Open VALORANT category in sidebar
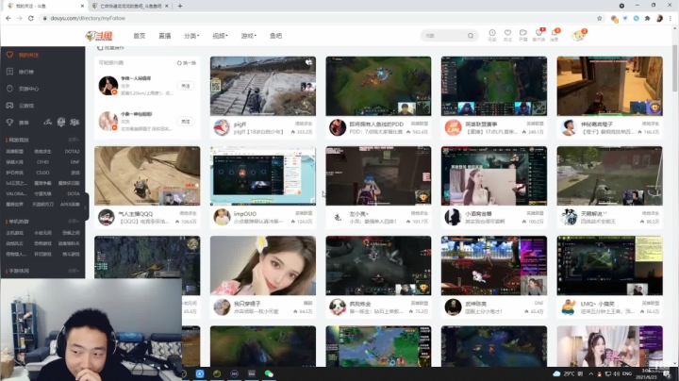Image resolution: width=679 pixels, height=381 pixels. (16, 193)
